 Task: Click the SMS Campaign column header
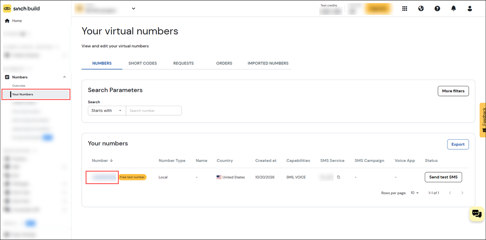coord(369,160)
